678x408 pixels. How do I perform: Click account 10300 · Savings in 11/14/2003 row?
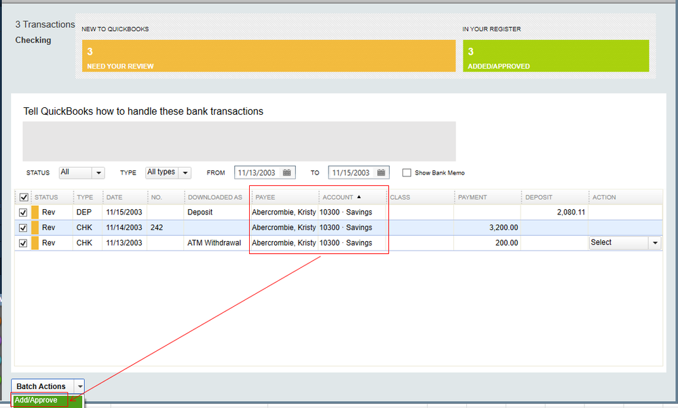pos(352,227)
